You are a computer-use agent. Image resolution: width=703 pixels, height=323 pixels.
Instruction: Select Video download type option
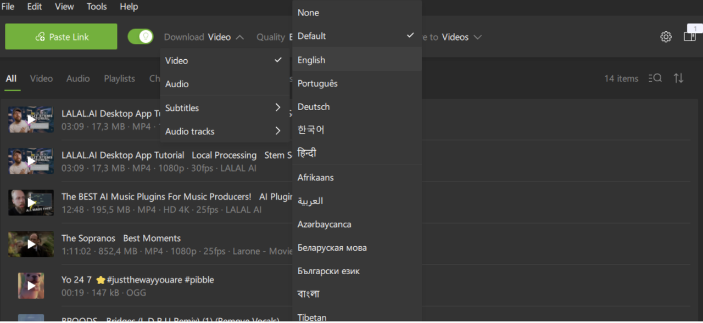[x=225, y=60]
